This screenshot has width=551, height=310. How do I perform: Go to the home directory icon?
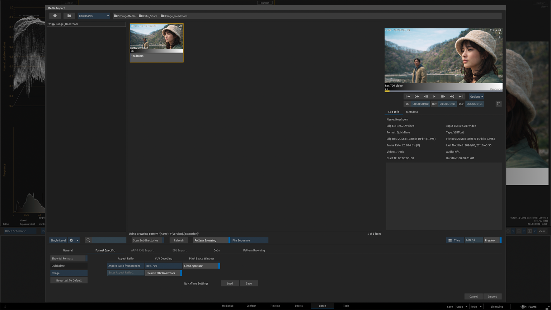(x=55, y=16)
